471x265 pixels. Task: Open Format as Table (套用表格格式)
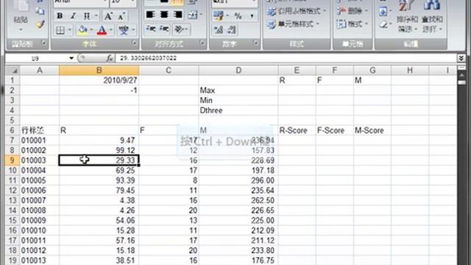(x=296, y=12)
